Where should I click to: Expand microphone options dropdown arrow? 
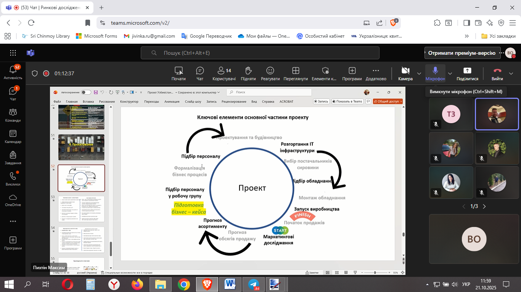pos(450,73)
